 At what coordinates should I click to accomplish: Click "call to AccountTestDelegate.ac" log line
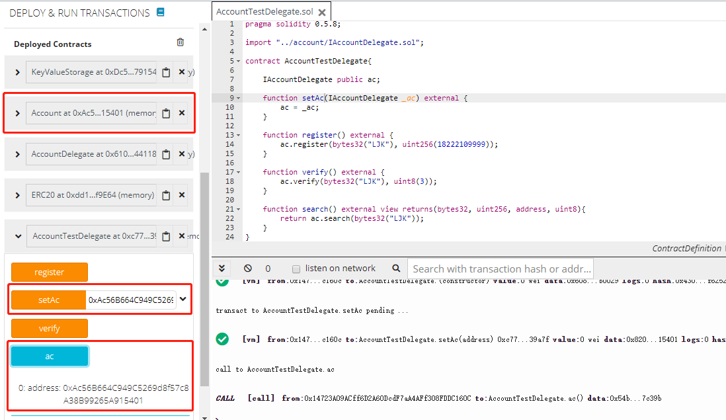[275, 369]
